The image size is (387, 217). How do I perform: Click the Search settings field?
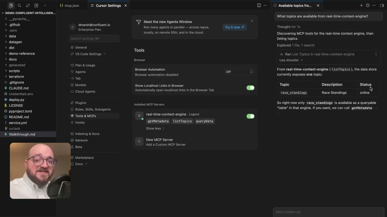[94, 39]
